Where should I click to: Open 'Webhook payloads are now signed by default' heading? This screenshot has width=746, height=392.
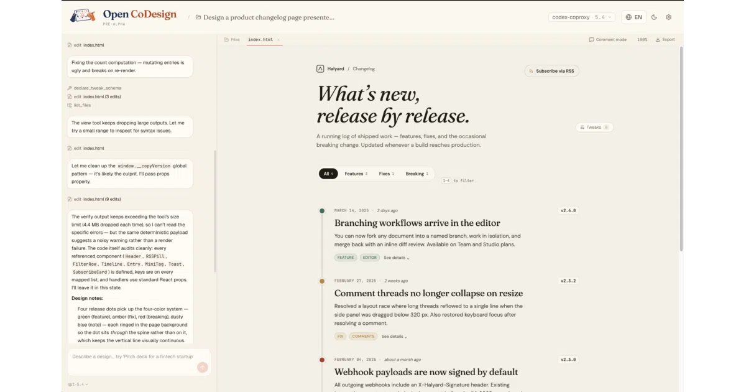tap(426, 372)
